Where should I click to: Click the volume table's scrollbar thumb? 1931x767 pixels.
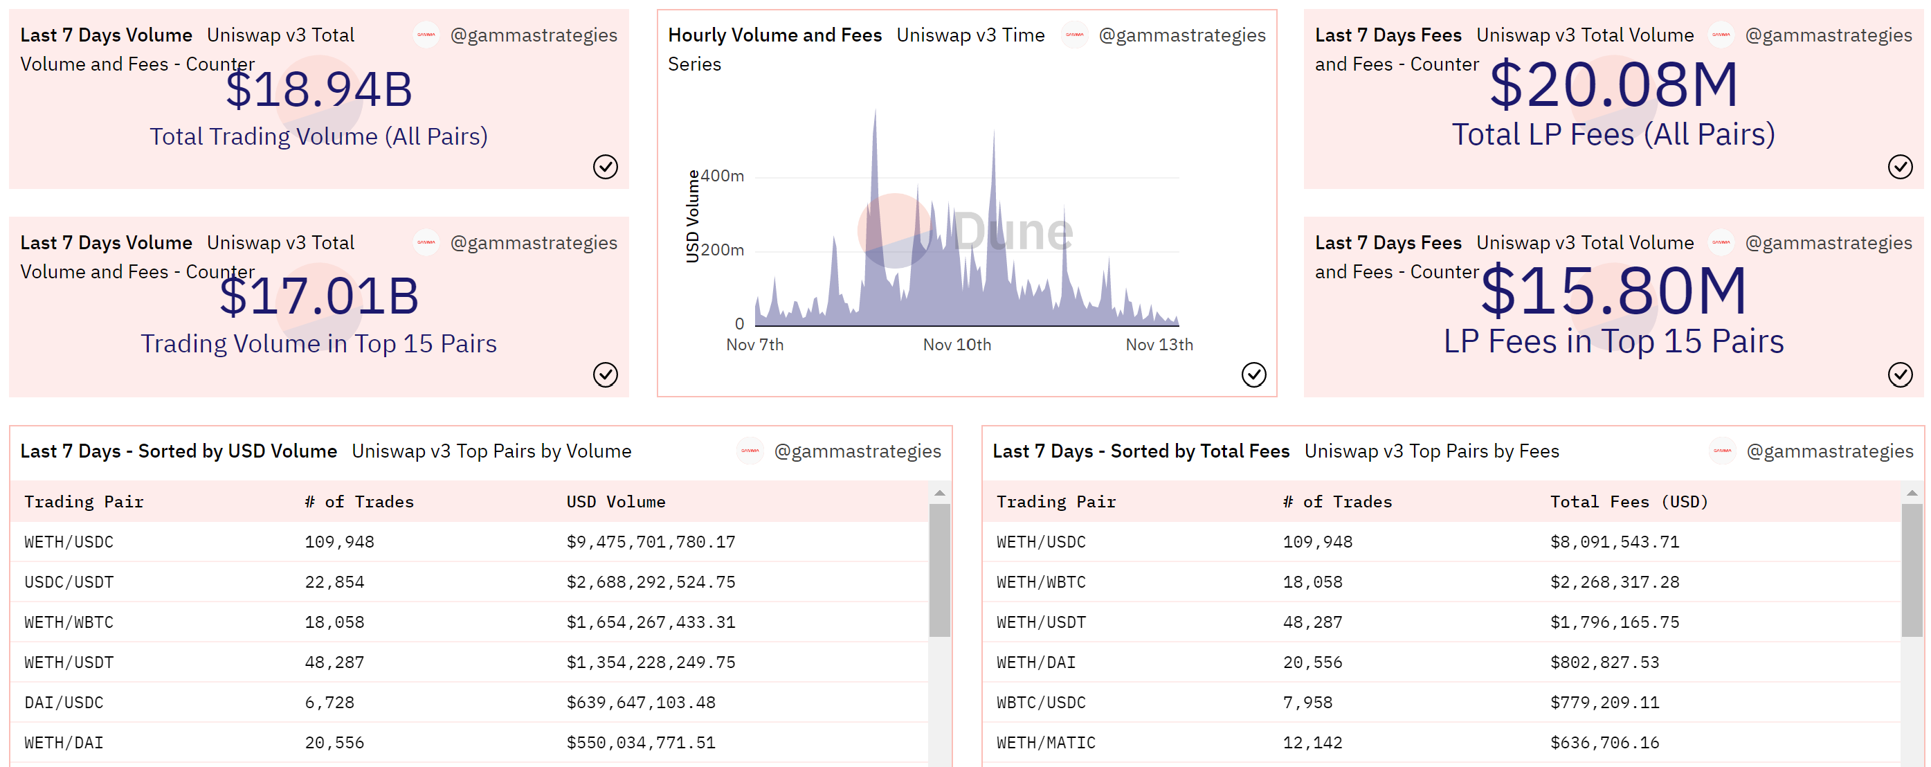[939, 570]
